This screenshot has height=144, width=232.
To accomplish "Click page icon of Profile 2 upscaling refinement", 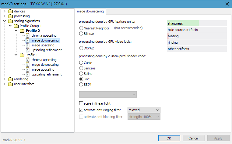I will [x=28, y=50].
